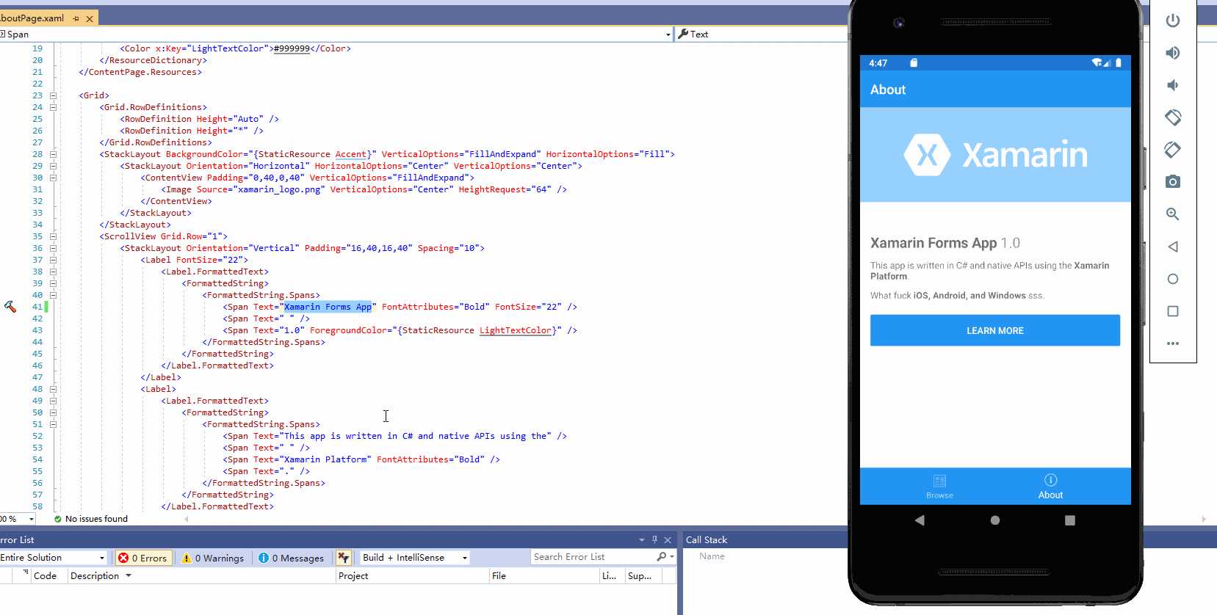The width and height of the screenshot is (1217, 615).
Task: Click the Accent resource reference on line 28
Action: pyautogui.click(x=351, y=154)
